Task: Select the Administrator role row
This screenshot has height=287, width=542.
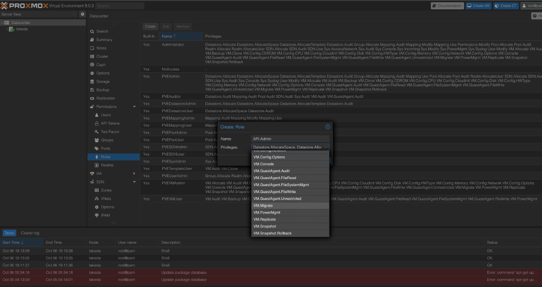Action: 341,53
